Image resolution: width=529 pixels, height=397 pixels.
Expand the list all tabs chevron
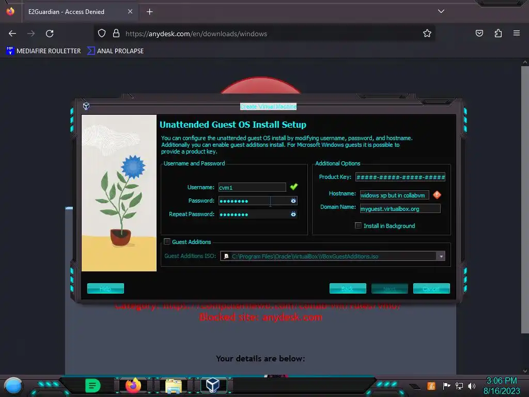pyautogui.click(x=441, y=11)
